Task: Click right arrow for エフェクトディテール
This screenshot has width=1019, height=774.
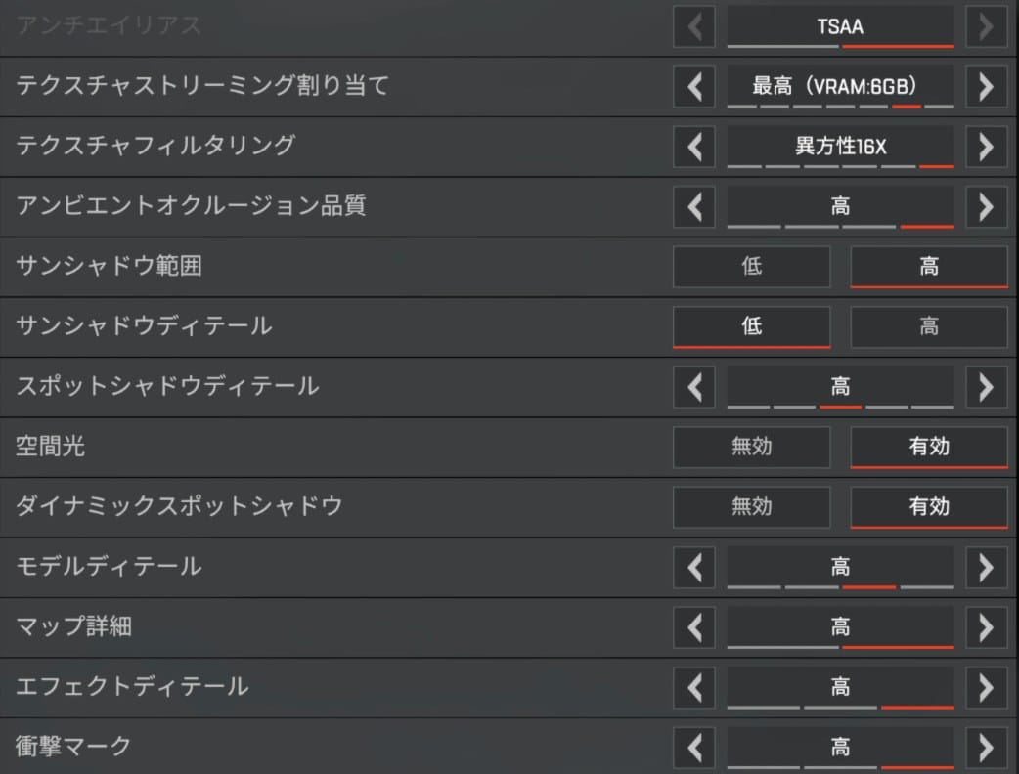Action: coord(986,687)
